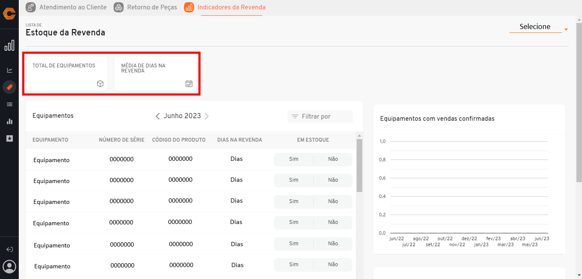This screenshot has width=582, height=279.
Task: Choose Sim in the fourth equipment row
Action: tap(294, 222)
